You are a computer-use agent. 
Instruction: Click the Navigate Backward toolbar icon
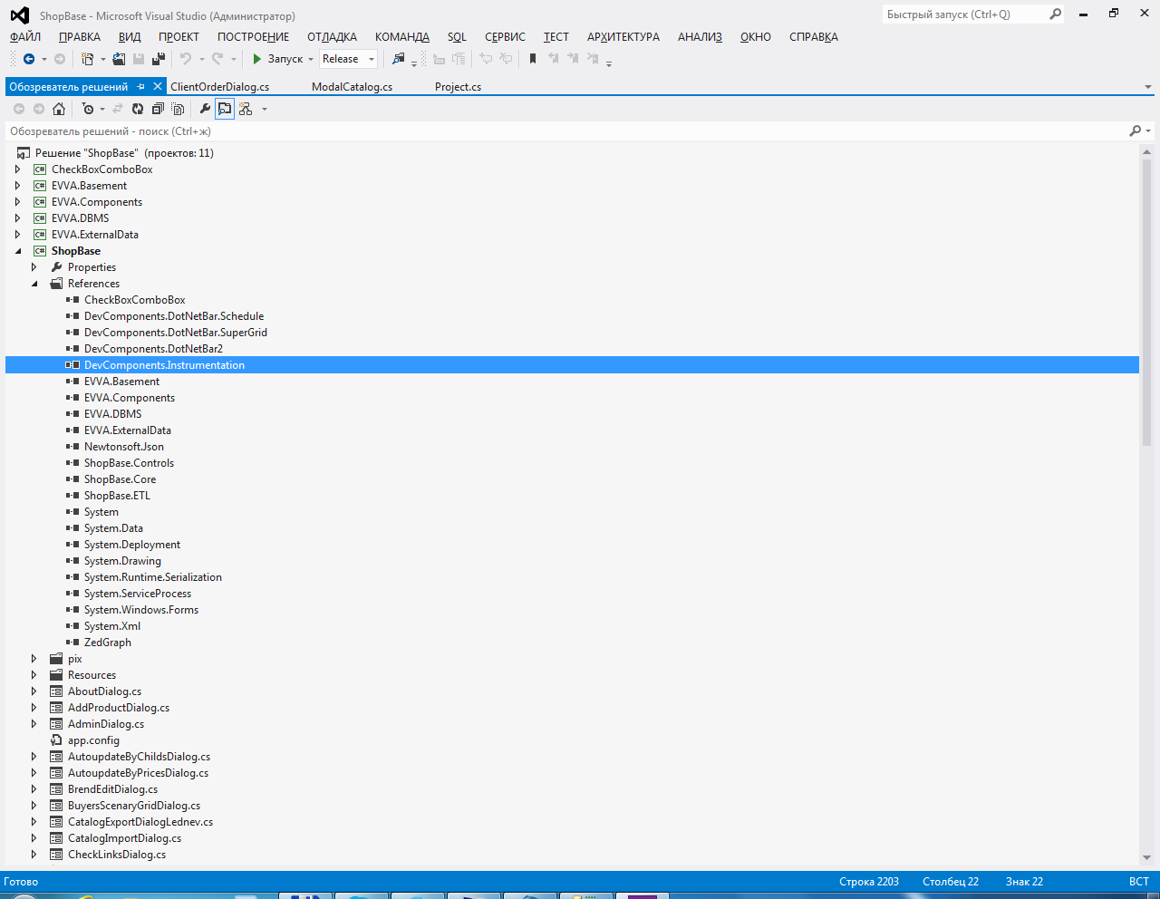point(29,59)
